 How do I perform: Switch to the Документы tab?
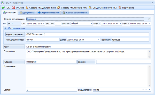27,13
